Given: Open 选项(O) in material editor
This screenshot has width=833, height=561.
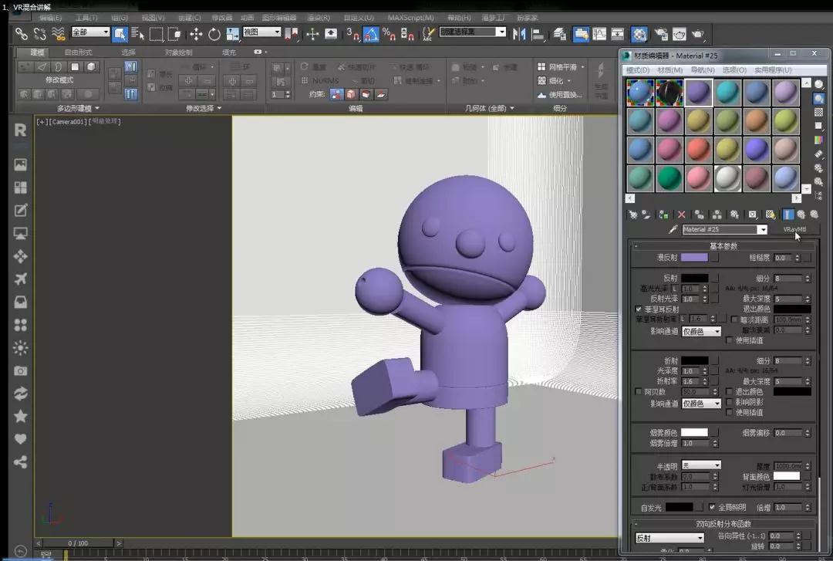Looking at the screenshot, I should point(735,69).
